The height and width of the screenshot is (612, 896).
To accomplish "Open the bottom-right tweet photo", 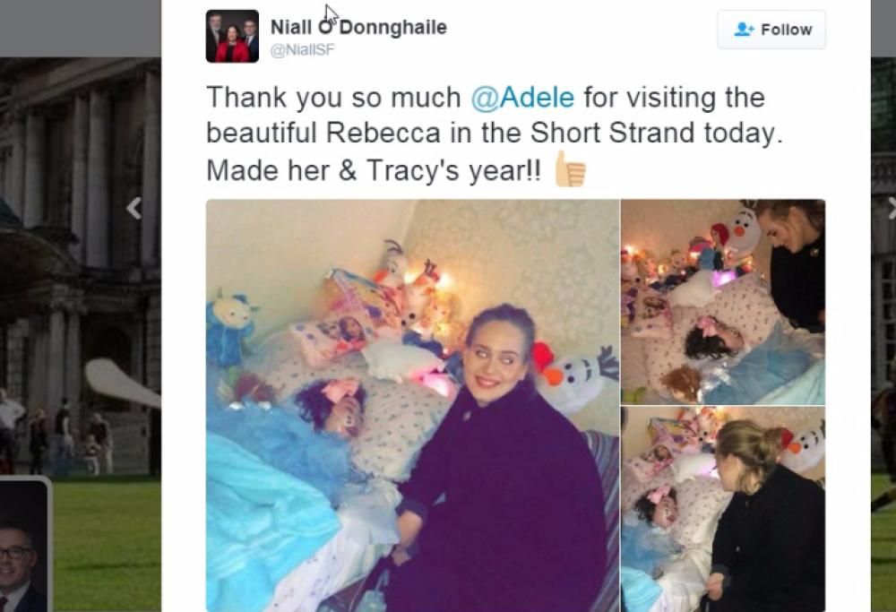I will [723, 509].
